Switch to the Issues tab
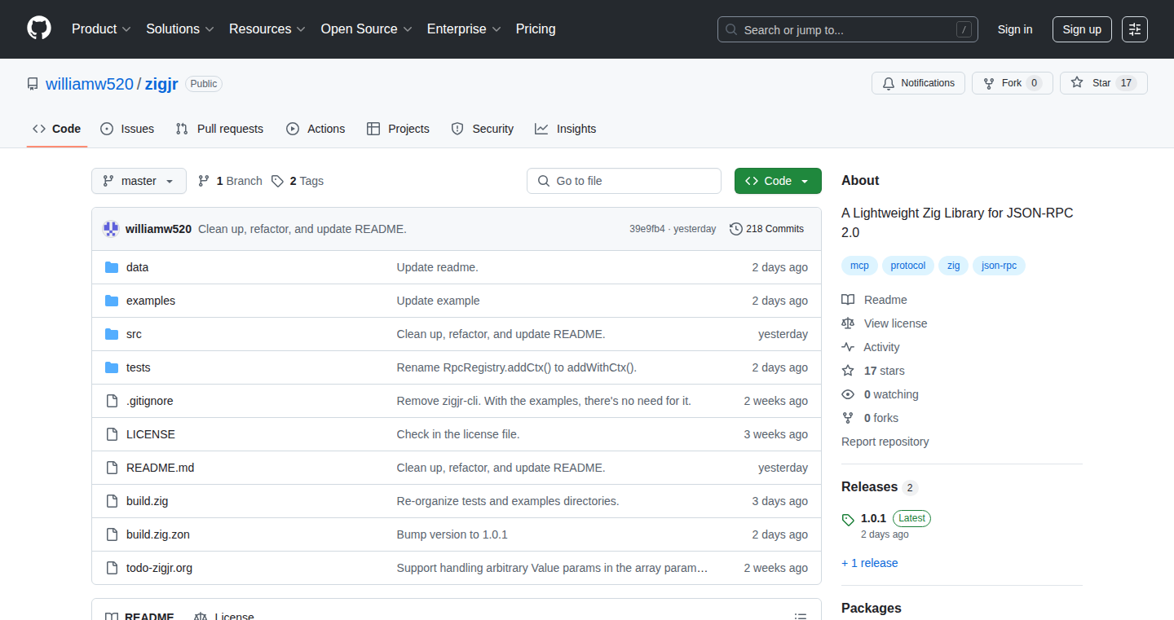The height and width of the screenshot is (620, 1174). click(x=127, y=129)
